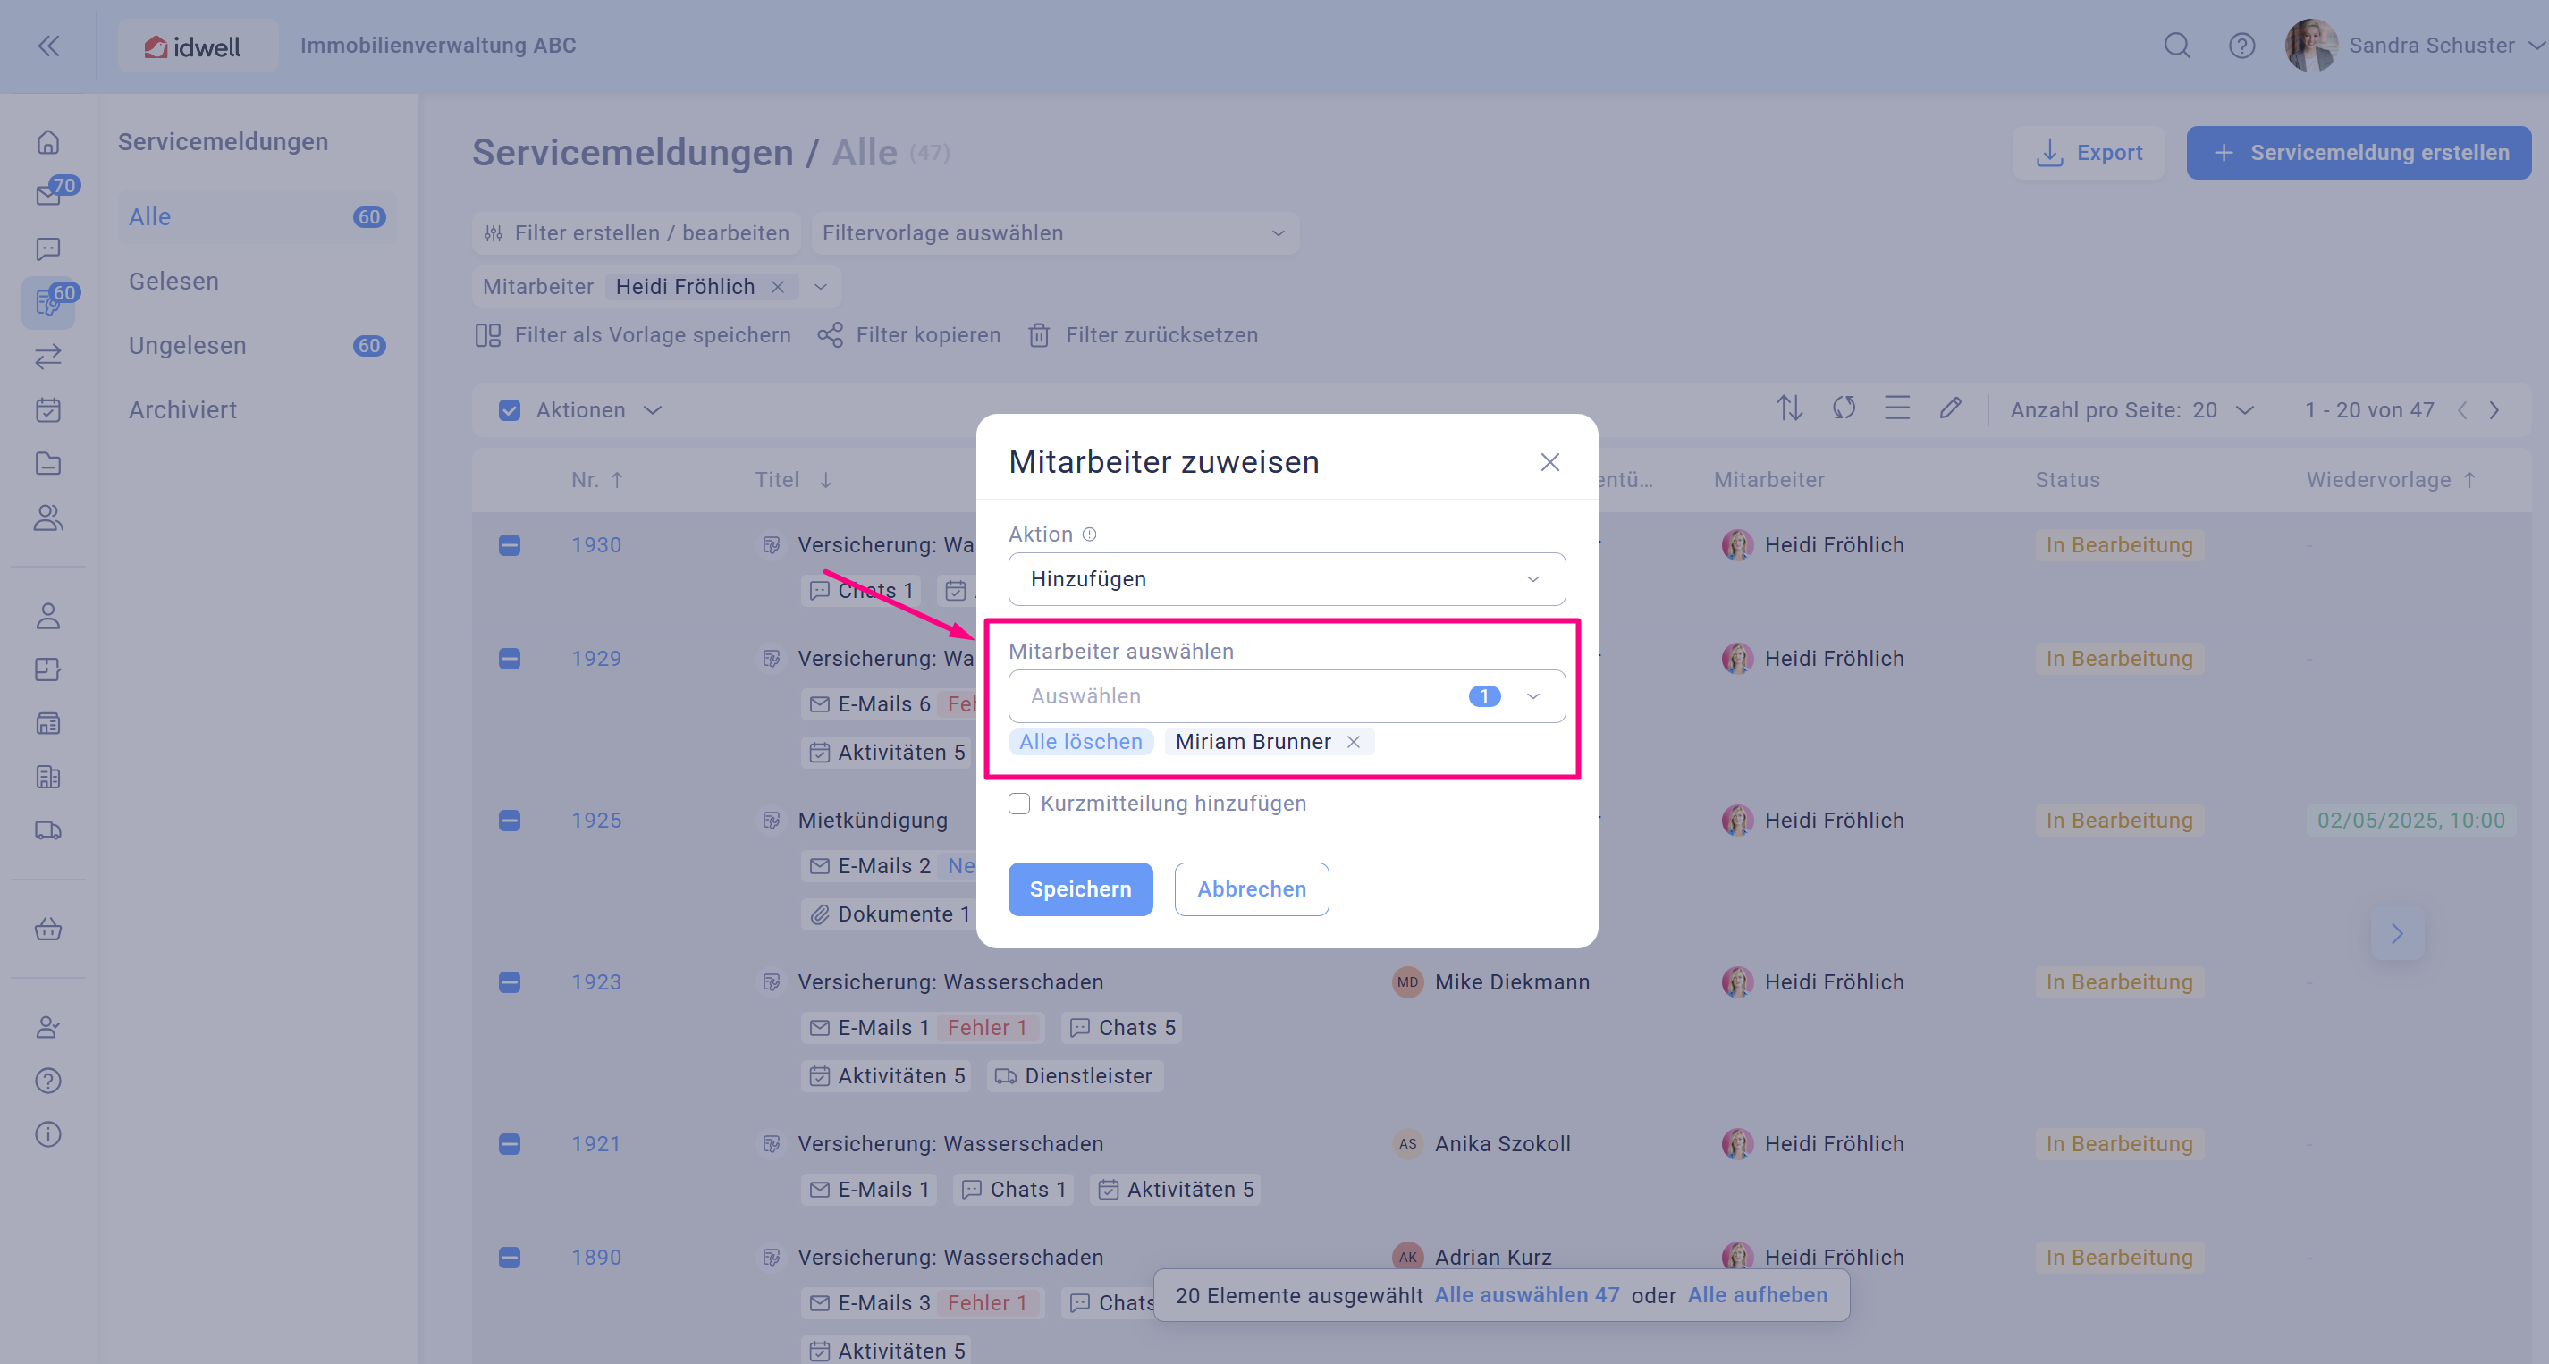Open the Aktion Hinzufügen dropdown
Viewport: 2549px width, 1364px height.
1287,578
